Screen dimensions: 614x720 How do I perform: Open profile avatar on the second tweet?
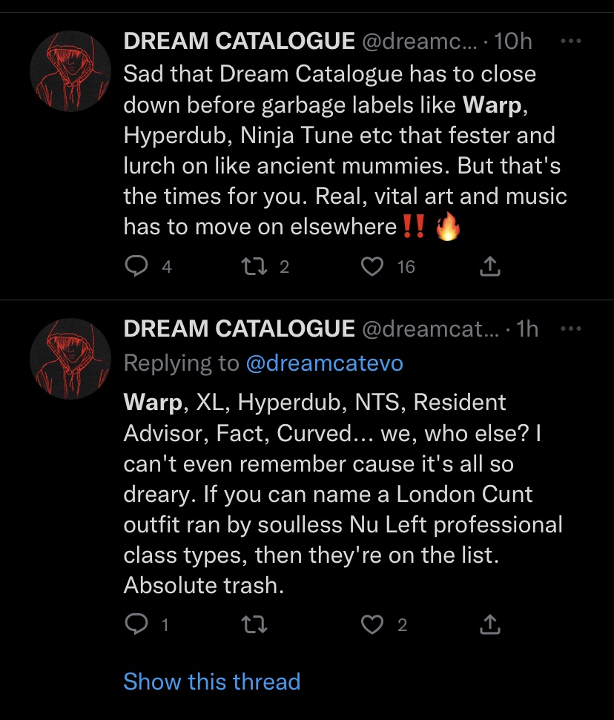[70, 359]
